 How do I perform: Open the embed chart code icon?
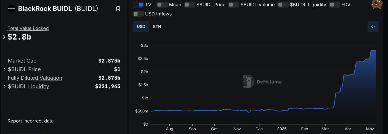(x=373, y=27)
